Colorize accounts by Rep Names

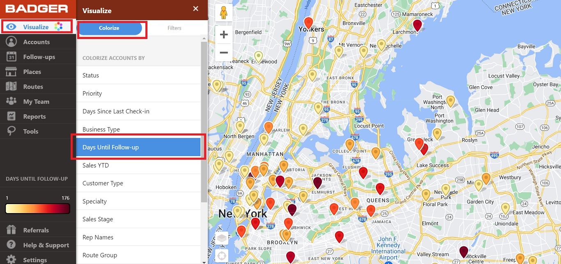138,237
